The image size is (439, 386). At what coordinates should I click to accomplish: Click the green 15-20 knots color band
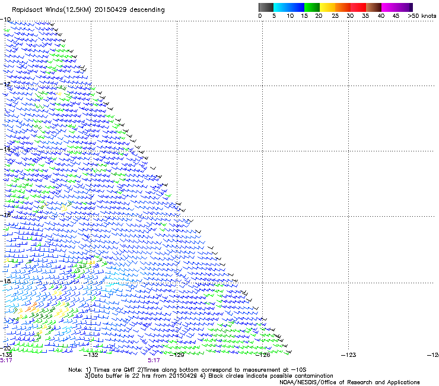(312, 7)
